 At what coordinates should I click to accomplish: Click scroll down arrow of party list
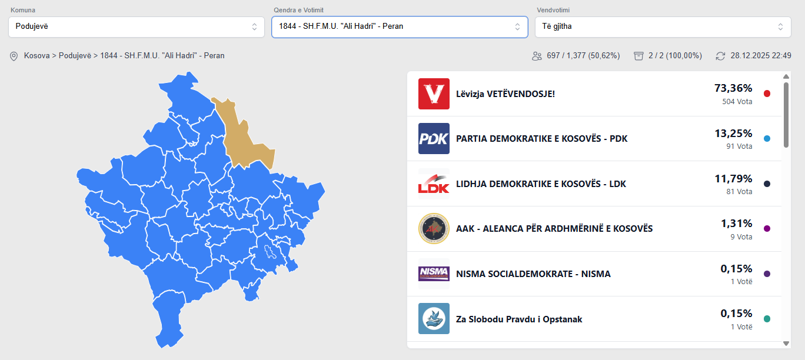[786, 343]
